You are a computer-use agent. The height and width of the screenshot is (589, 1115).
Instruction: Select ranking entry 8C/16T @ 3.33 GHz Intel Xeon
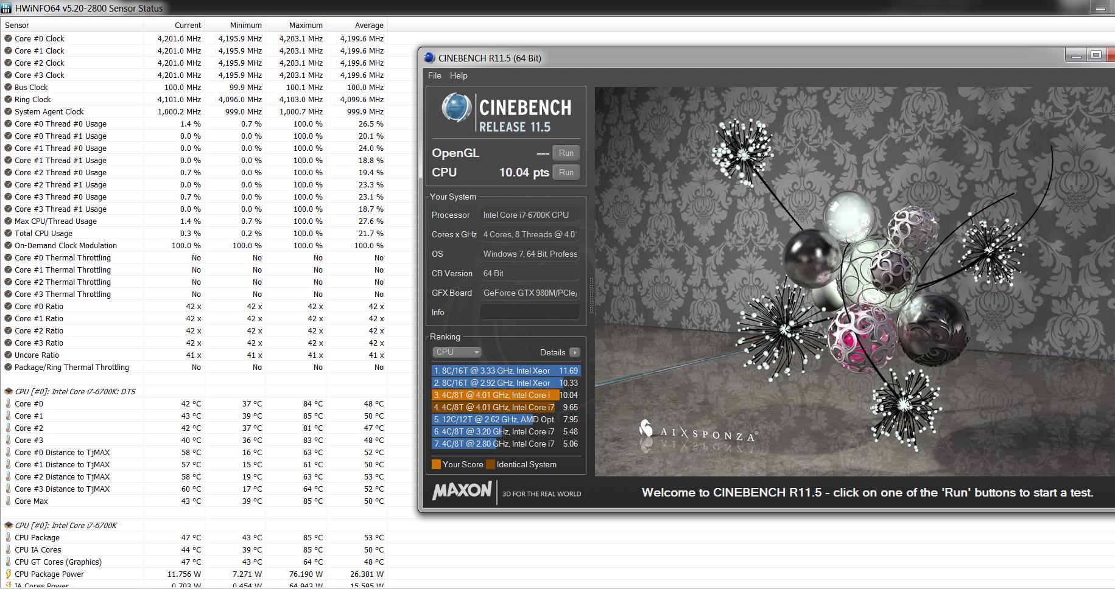pos(506,371)
